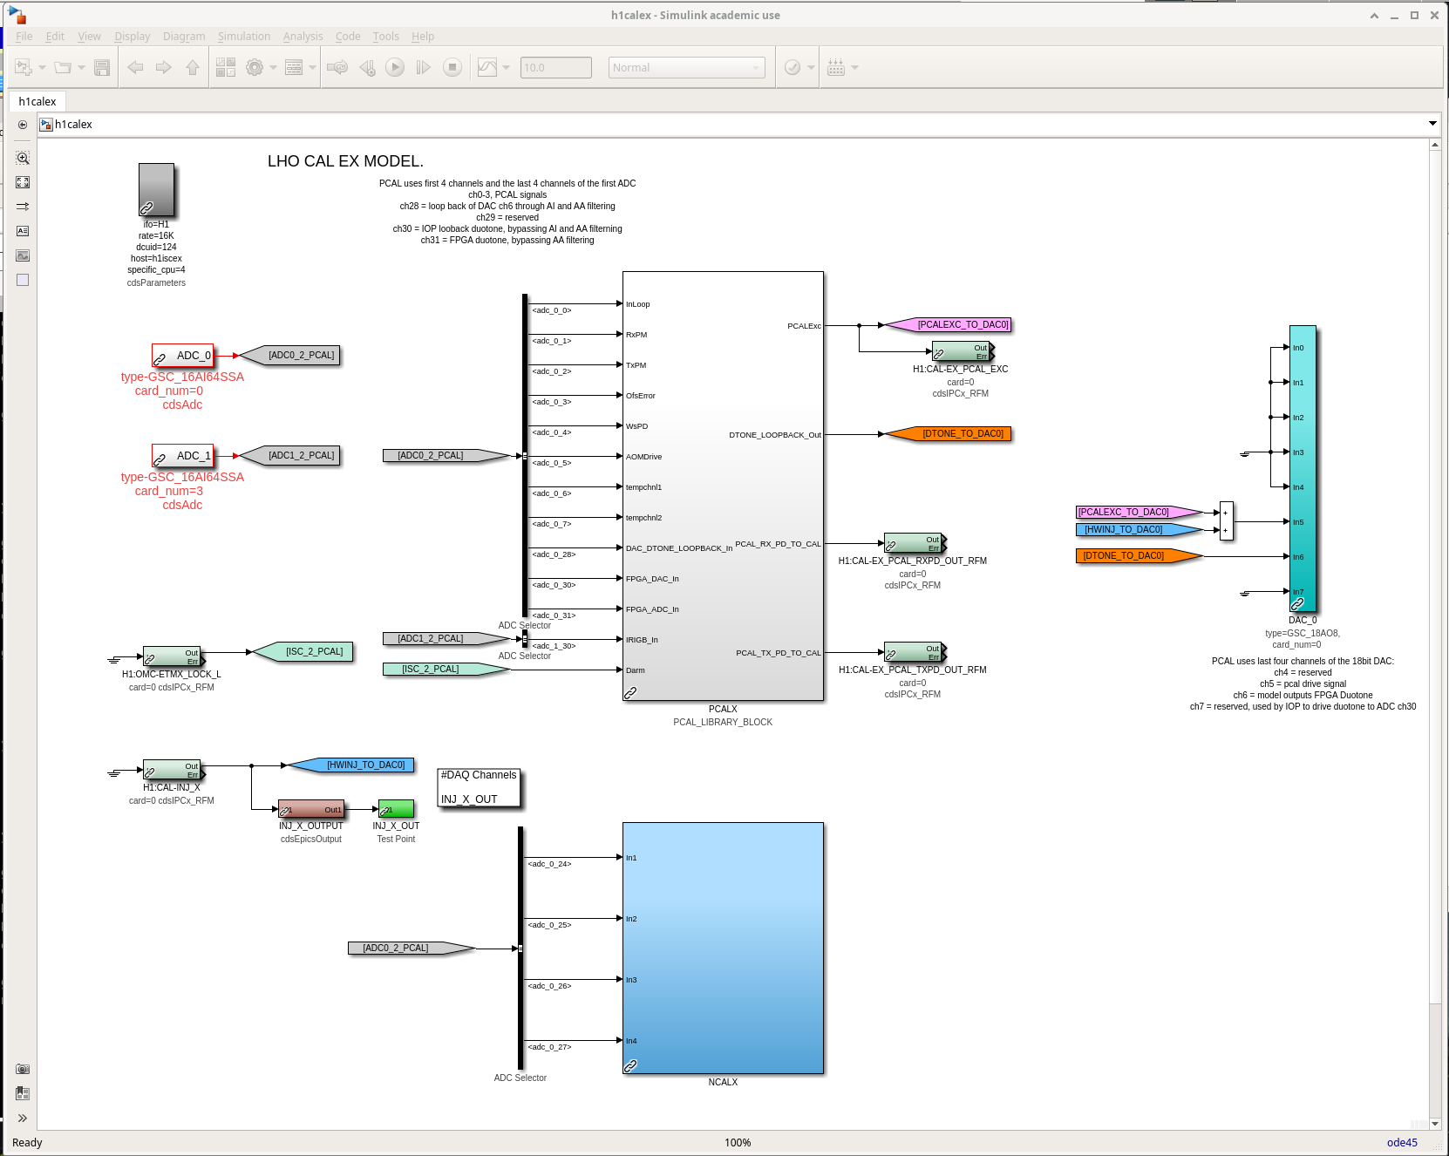Expand the address bar dropdown arrow
Viewport: 1449px width, 1156px height.
tap(1432, 124)
